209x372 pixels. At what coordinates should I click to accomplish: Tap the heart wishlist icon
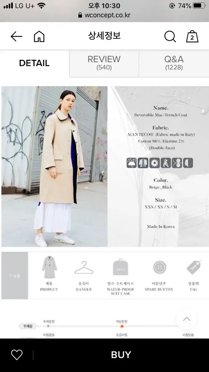(x=17, y=355)
